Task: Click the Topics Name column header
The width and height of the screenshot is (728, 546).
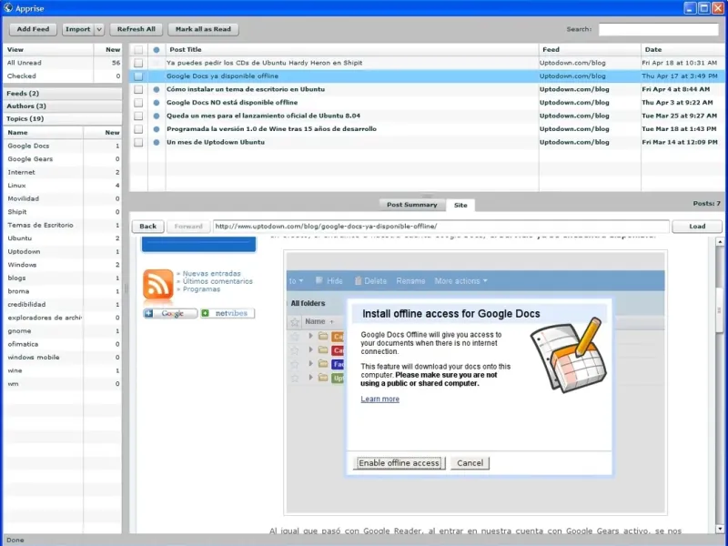Action: click(x=43, y=132)
